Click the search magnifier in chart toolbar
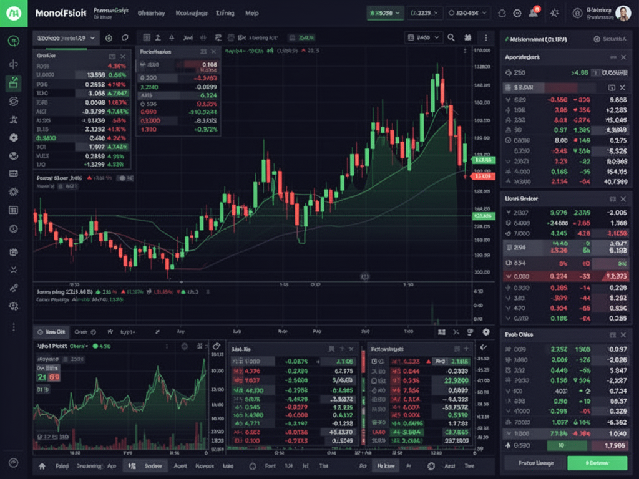Viewport: 639px width, 479px height. [451, 38]
